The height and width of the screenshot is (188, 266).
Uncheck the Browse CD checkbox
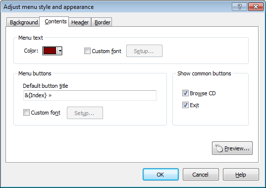(x=185, y=93)
